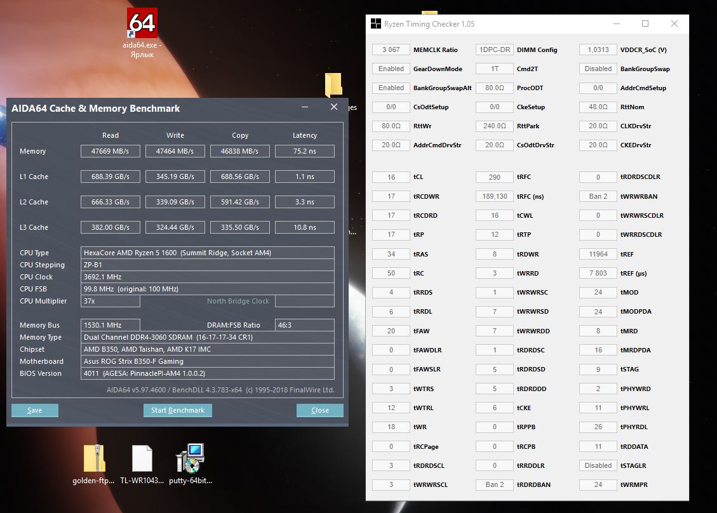Click the Memory Bus field 1530.1 MHz
This screenshot has width=717, height=513.
click(x=111, y=325)
